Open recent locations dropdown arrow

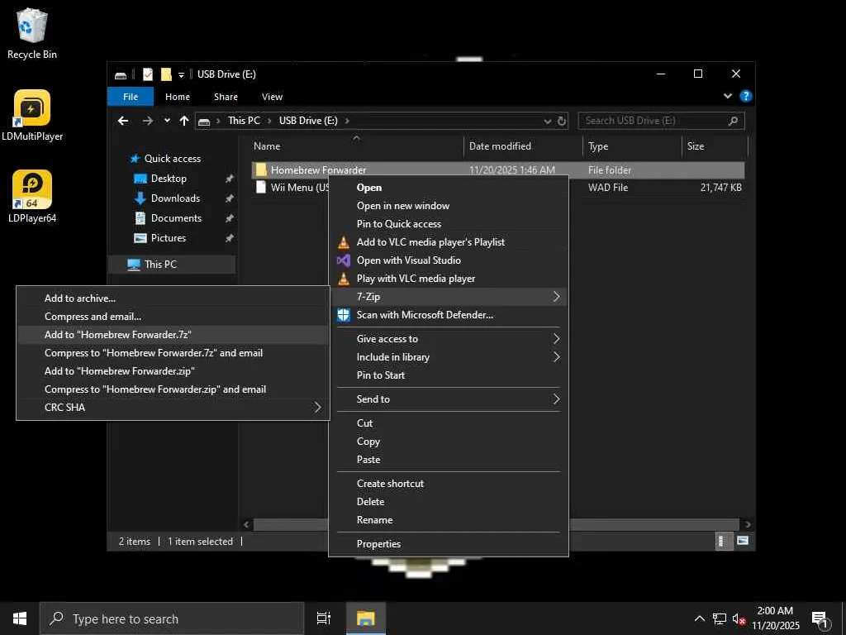click(167, 121)
